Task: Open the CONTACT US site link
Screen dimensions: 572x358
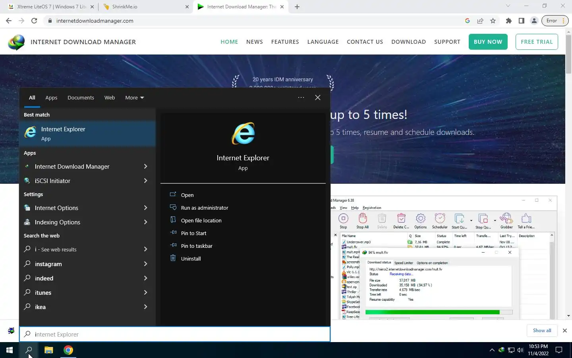Action: point(365,42)
